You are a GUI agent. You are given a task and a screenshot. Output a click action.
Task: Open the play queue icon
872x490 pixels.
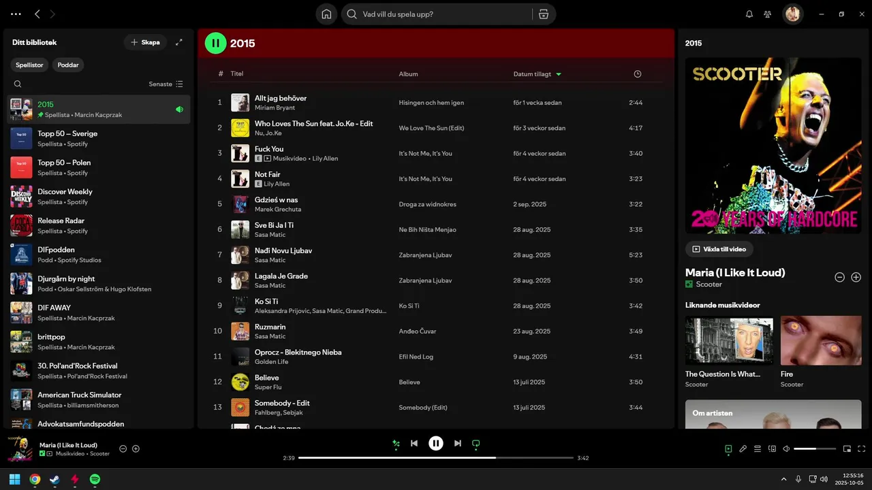[x=758, y=449]
